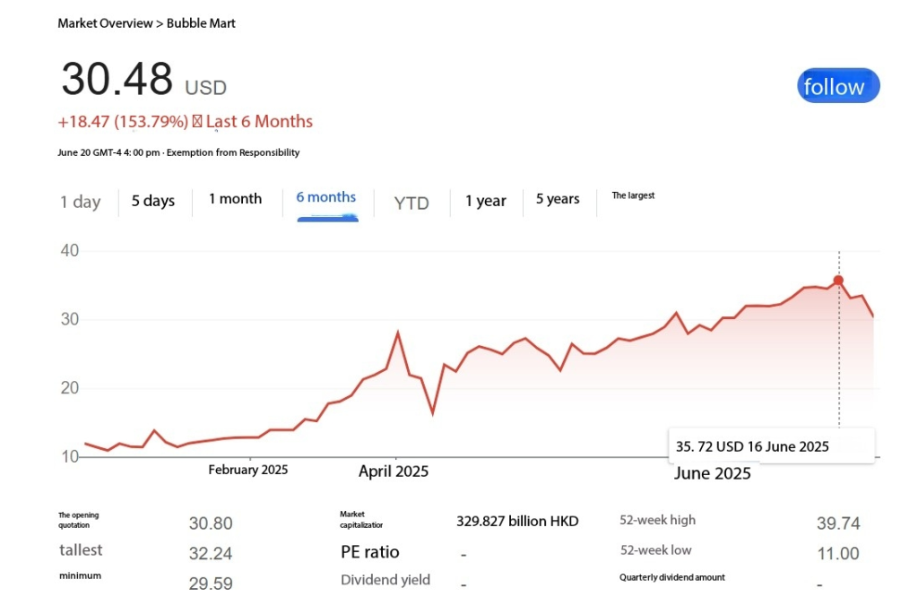Image resolution: width=918 pixels, height=614 pixels.
Task: Switch to the 5 years range tab
Action: click(x=558, y=199)
